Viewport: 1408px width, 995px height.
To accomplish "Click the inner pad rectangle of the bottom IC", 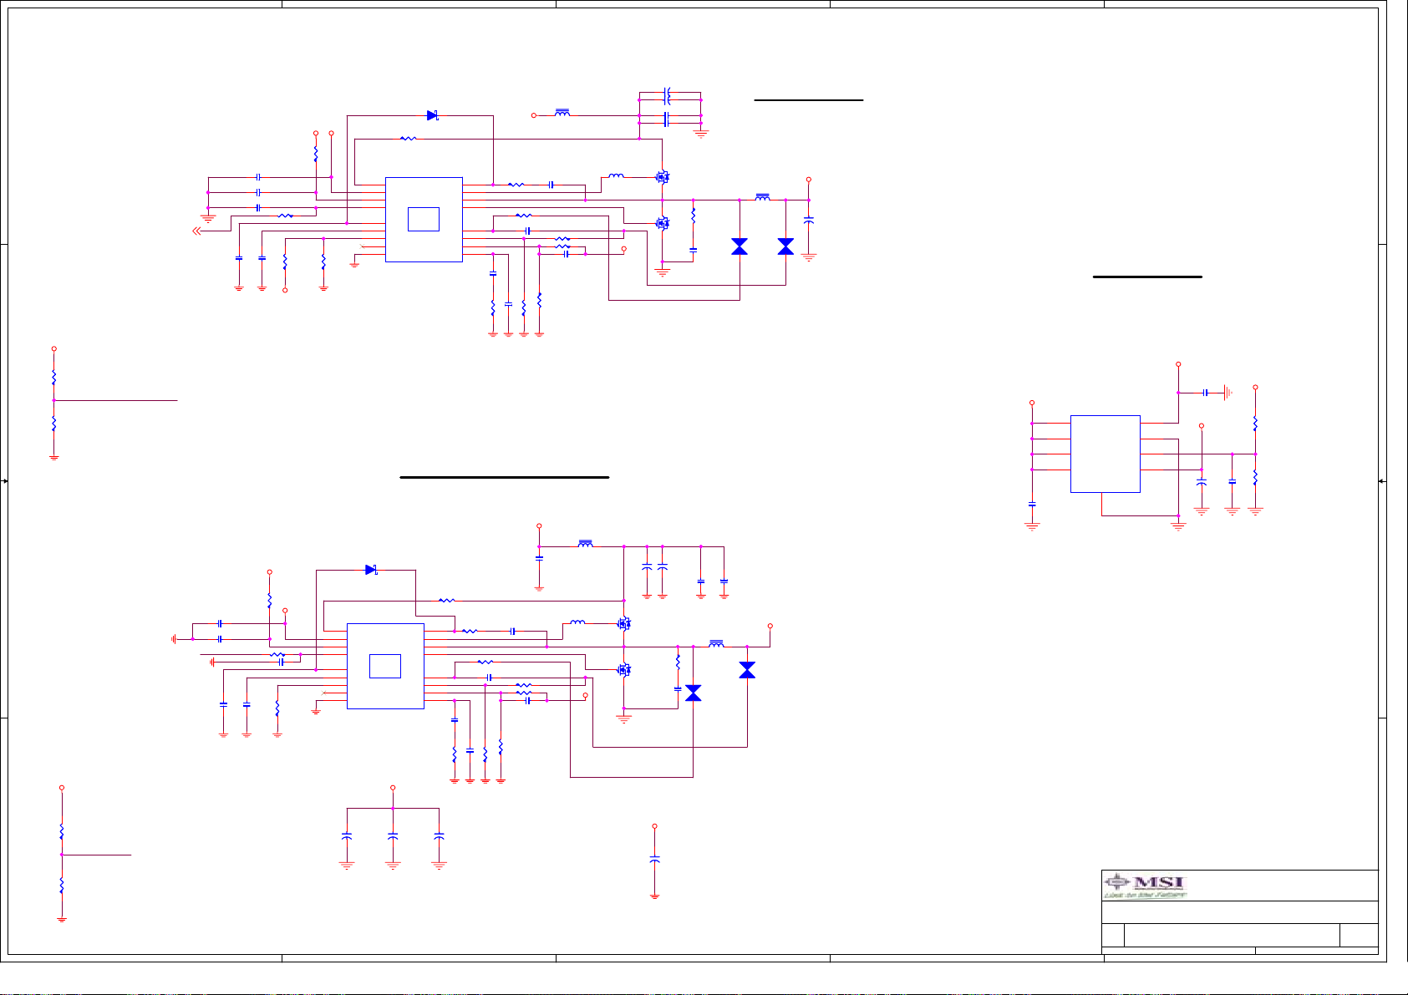I will 385,666.
